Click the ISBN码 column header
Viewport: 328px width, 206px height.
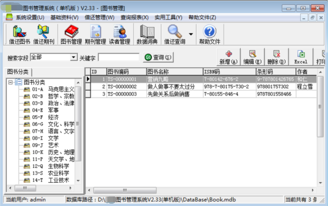(x=229, y=72)
